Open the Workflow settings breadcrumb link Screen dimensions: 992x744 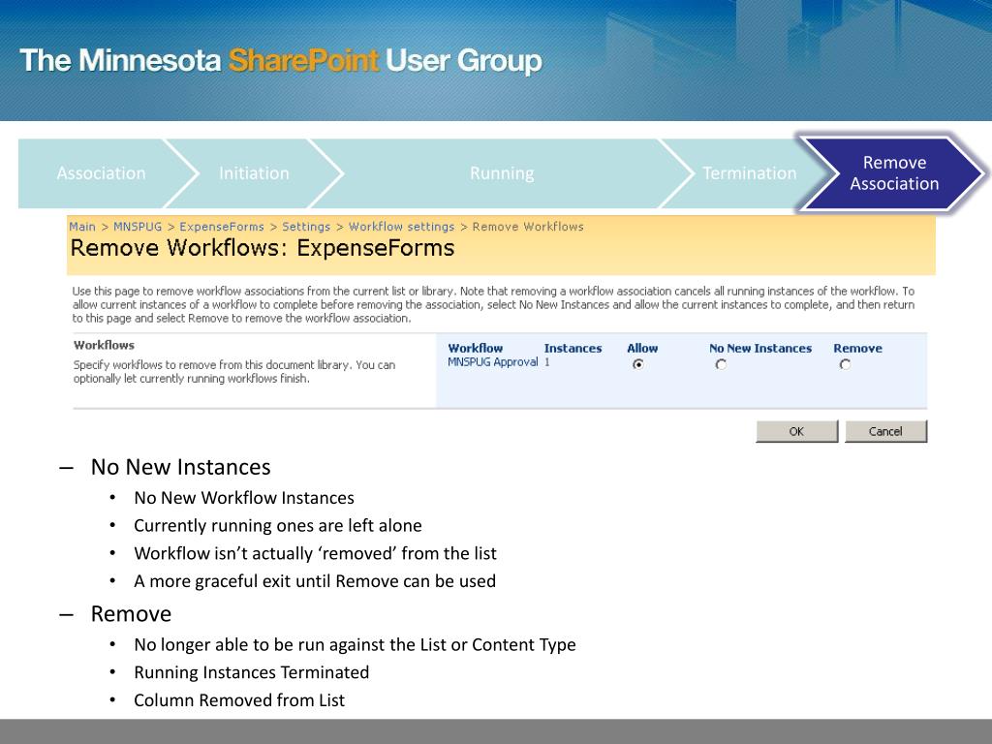coord(402,227)
